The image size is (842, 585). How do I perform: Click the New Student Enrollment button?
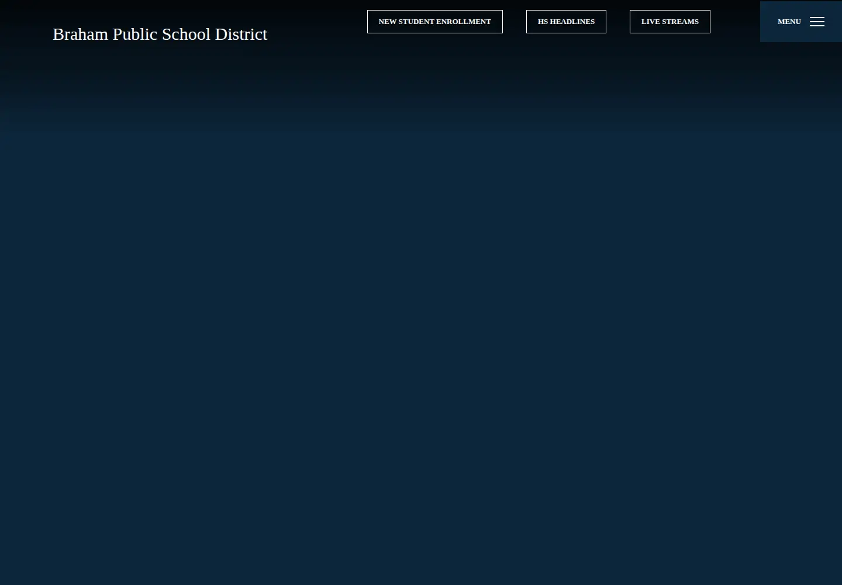click(x=435, y=22)
